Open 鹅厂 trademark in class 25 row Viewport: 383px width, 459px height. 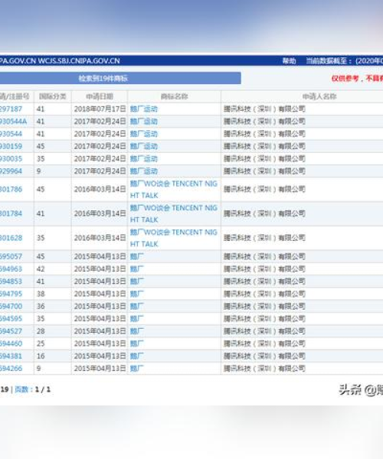coord(137,343)
